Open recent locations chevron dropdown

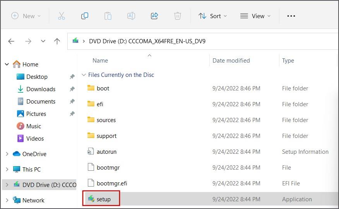pos(43,41)
